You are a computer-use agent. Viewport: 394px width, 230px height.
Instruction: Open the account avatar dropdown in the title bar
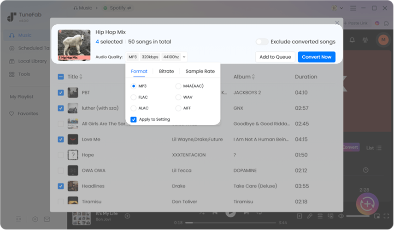(337, 8)
